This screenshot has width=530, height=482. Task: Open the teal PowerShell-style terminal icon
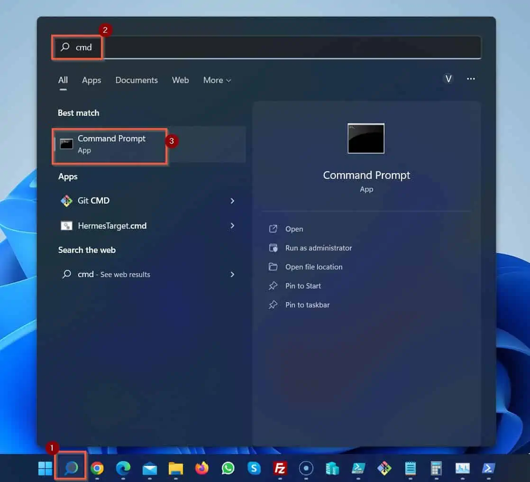(358, 468)
